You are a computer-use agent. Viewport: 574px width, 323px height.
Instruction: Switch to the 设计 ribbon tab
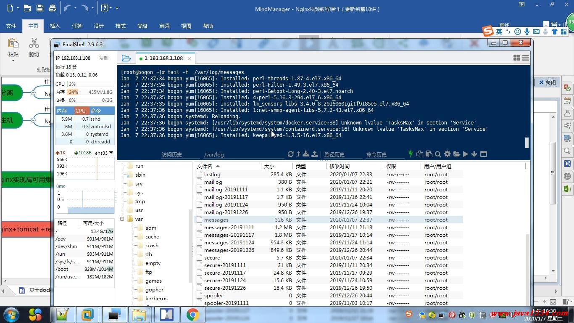99,26
